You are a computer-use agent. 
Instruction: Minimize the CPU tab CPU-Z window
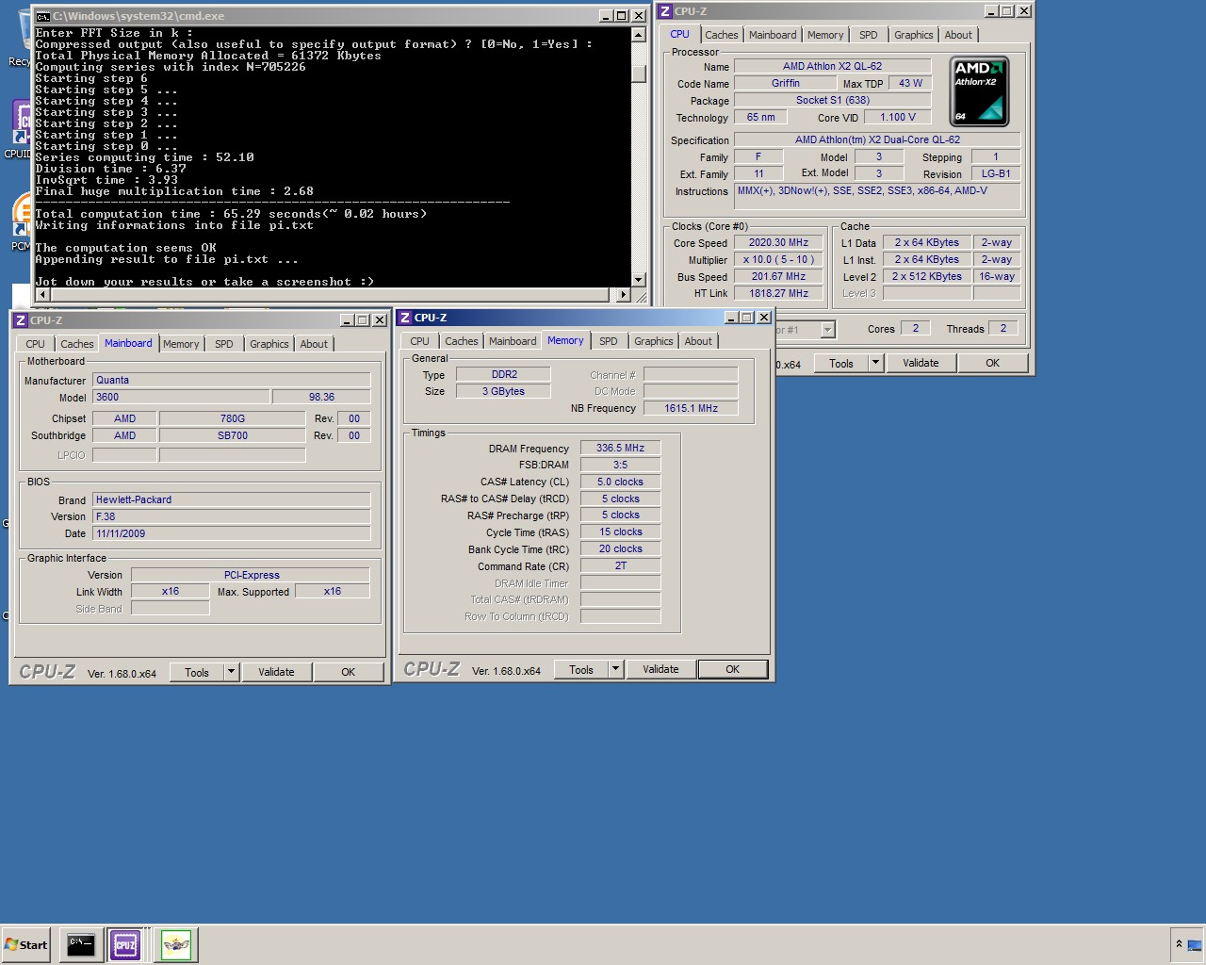[991, 11]
